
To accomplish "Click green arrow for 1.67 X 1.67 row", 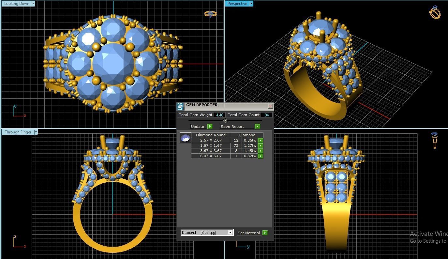I will (x=260, y=145).
